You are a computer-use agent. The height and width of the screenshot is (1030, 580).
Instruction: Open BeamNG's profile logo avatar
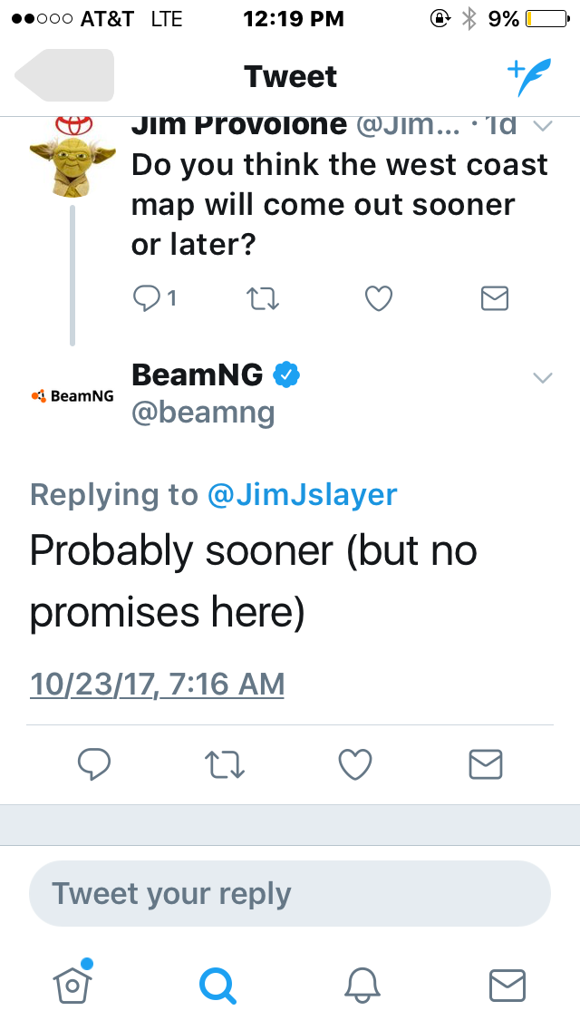[x=72, y=396]
